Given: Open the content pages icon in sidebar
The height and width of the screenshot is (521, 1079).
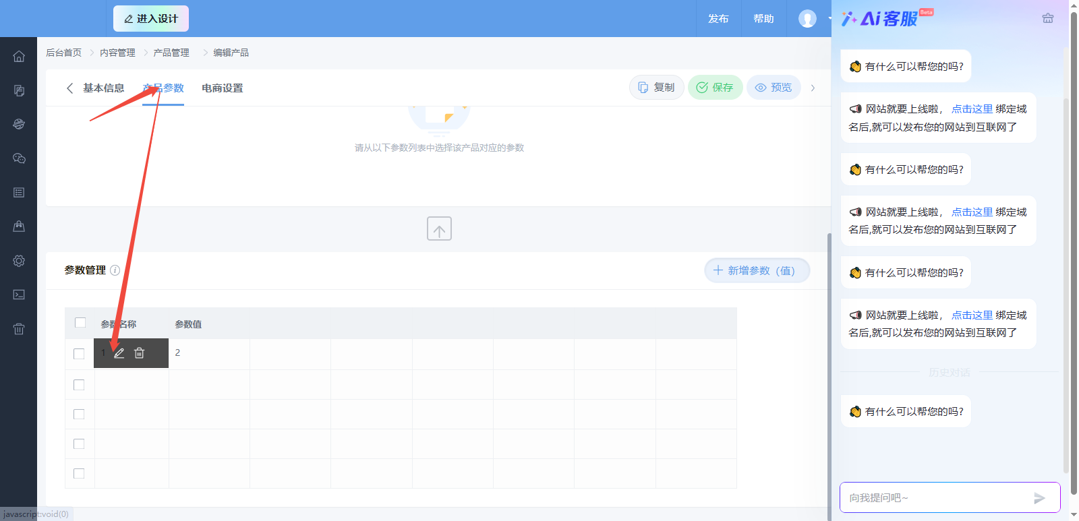Looking at the screenshot, I should pos(19,90).
